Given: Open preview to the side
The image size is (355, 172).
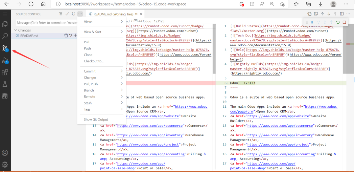Looking at the screenshot, I should pyautogui.click(x=316, y=14).
